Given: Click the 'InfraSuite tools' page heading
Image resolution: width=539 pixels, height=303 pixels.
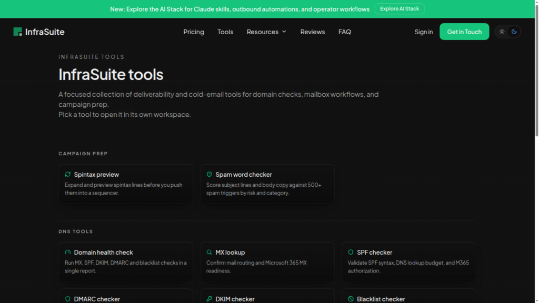Looking at the screenshot, I should pos(111,74).
